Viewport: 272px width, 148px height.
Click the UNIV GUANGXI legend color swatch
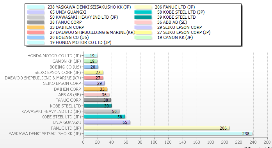36,12
